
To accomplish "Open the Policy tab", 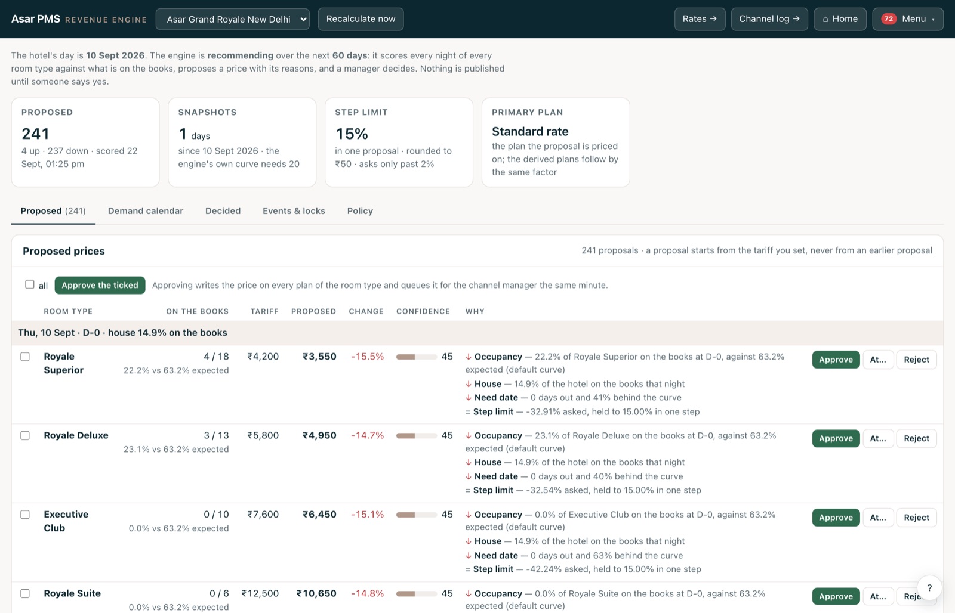I will 360,211.
